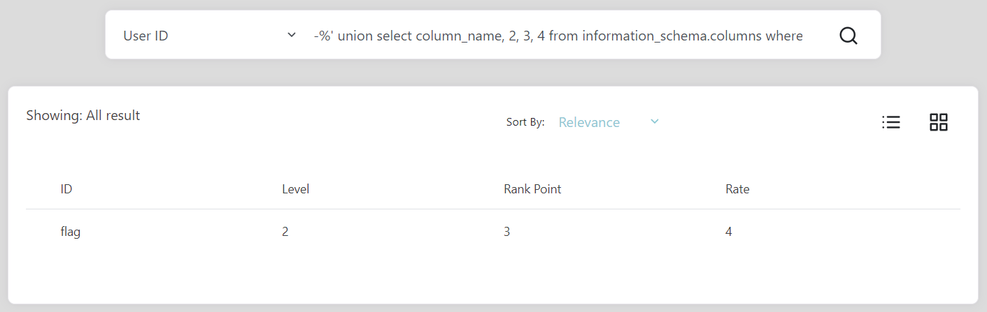Click the Level value 2 cell
The width and height of the screenshot is (987, 312).
point(285,232)
